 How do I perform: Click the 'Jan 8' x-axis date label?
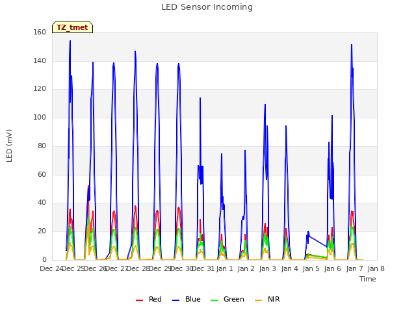pyautogui.click(x=376, y=268)
